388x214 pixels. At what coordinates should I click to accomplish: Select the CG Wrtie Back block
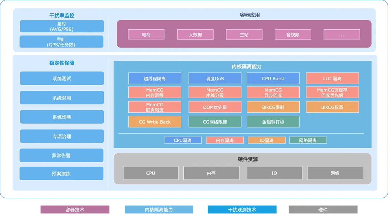[x=154, y=121]
